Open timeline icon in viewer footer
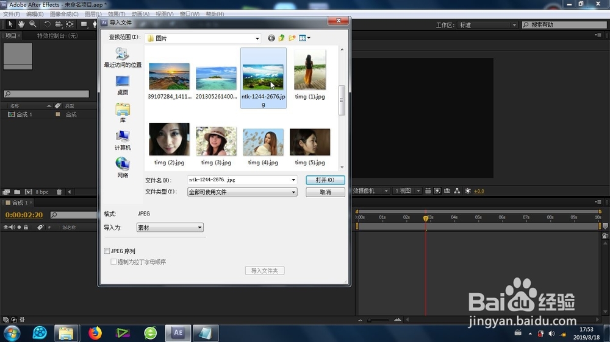The width and height of the screenshot is (610, 342). [447, 191]
